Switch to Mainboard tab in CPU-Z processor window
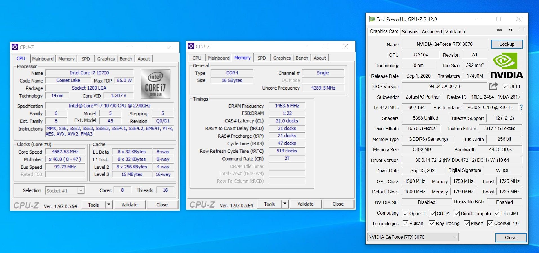Screen dimensions: 539x253 [43, 59]
